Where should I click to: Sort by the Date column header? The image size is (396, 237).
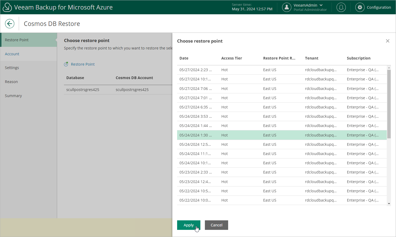(184, 58)
